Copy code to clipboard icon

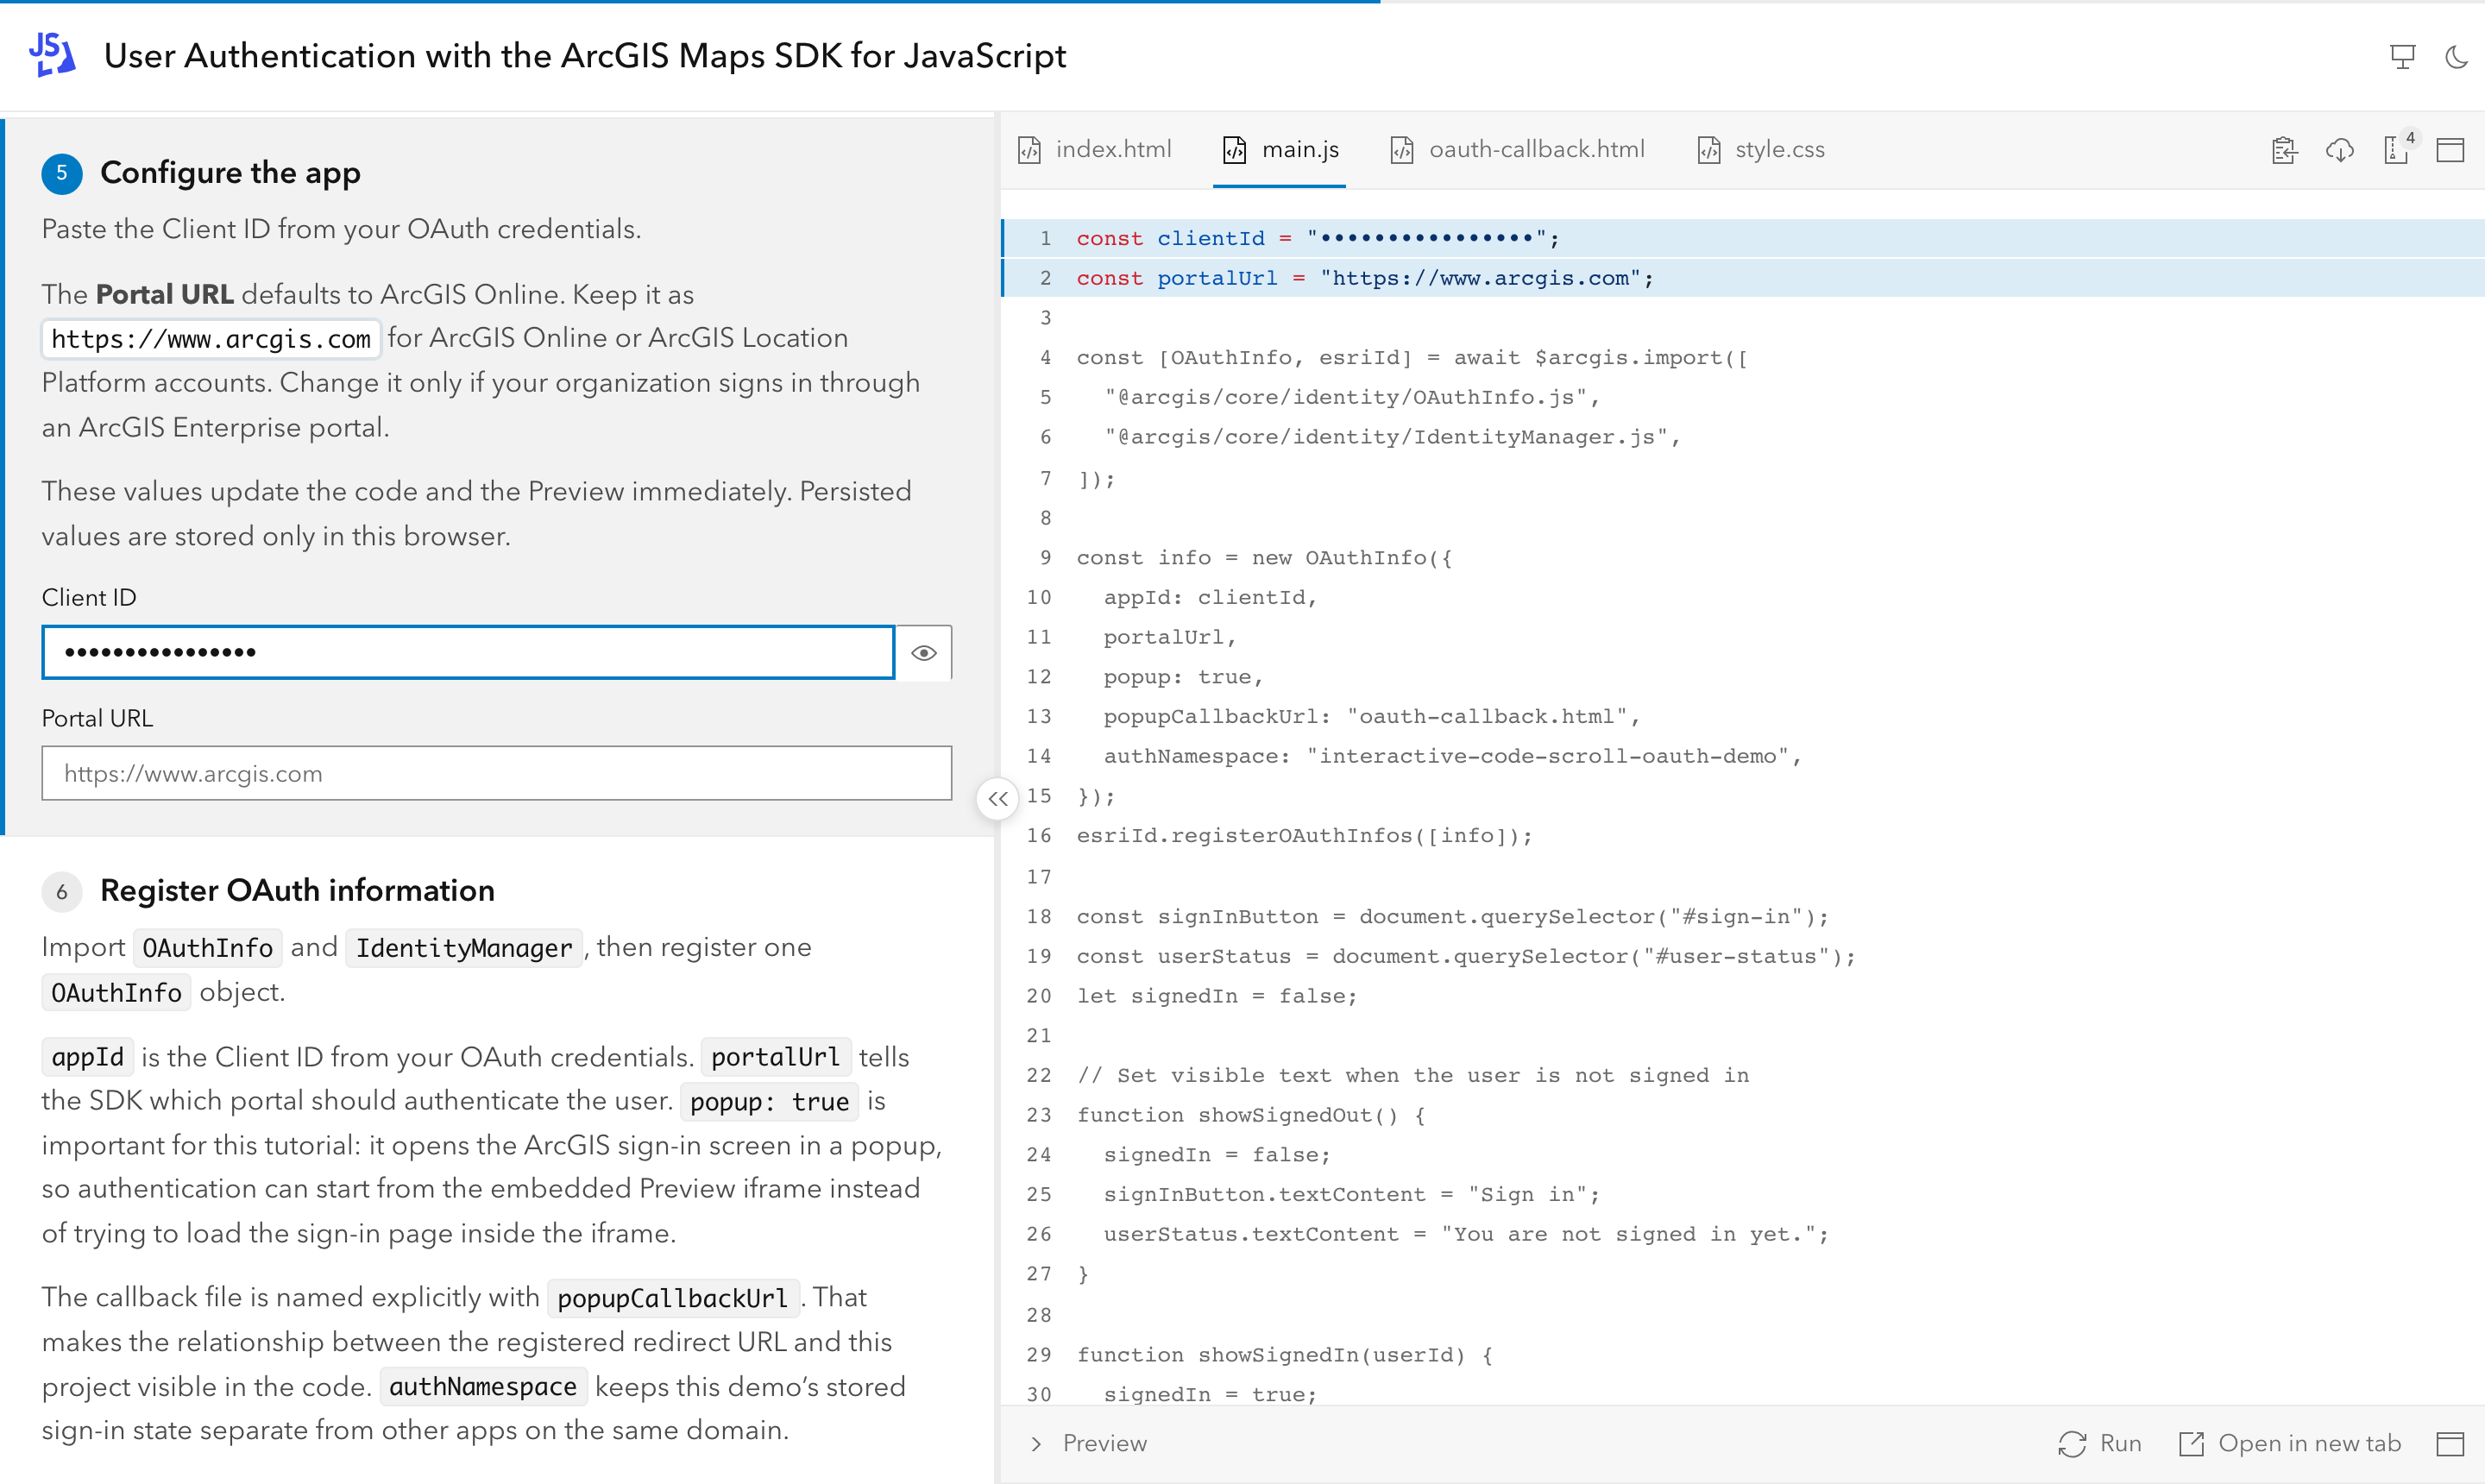tap(2284, 150)
